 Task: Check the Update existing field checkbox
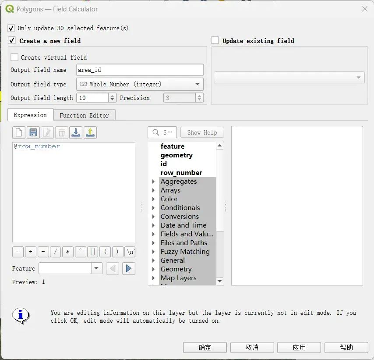(x=215, y=40)
